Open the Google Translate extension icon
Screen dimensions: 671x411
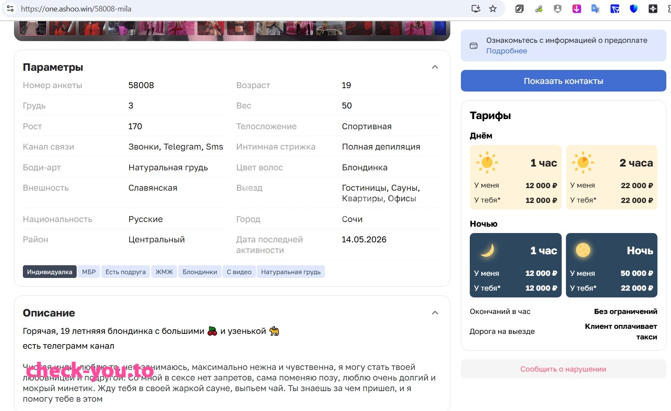pyautogui.click(x=596, y=8)
